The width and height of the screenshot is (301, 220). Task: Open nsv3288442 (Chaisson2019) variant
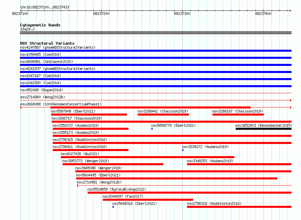pyautogui.click(x=163, y=111)
